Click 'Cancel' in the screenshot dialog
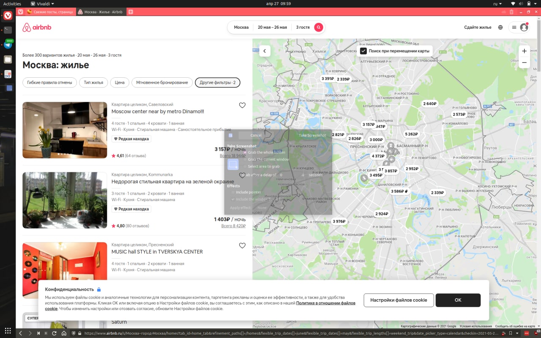The height and width of the screenshot is (338, 541). click(256, 135)
